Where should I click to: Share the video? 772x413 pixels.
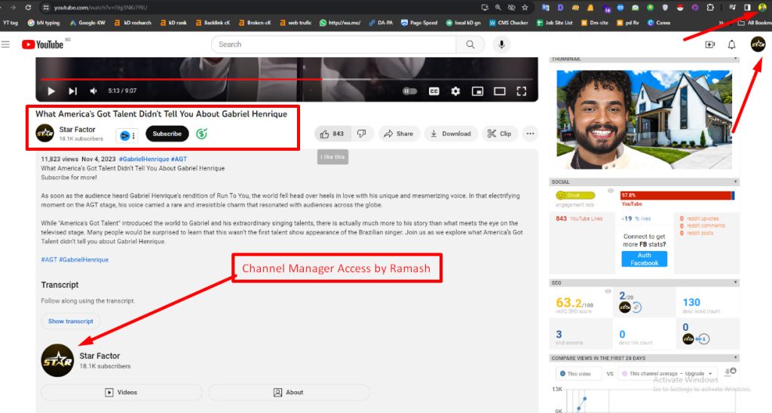(x=399, y=133)
